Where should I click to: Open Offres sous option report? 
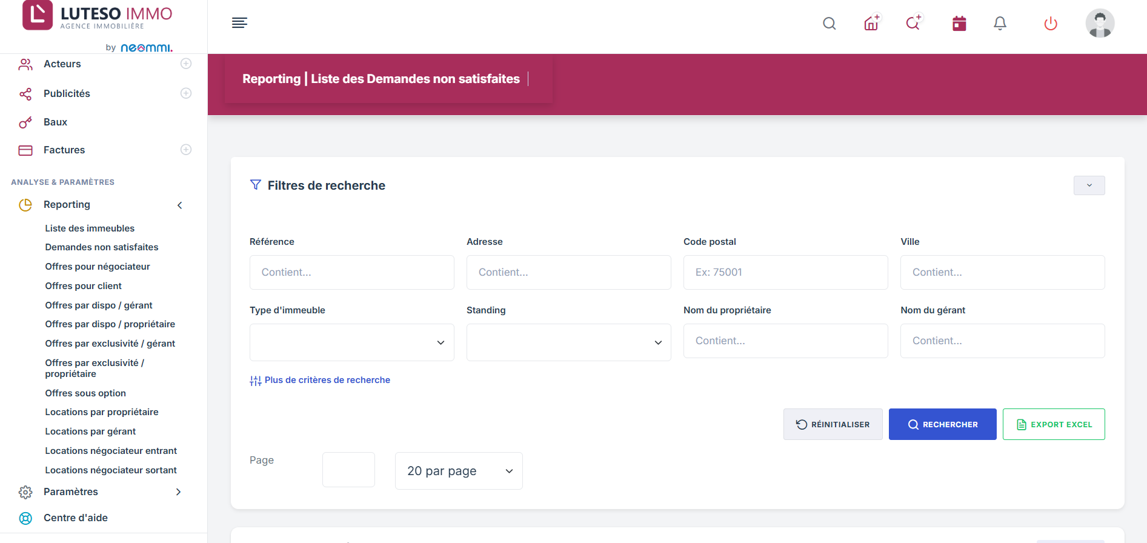click(85, 393)
